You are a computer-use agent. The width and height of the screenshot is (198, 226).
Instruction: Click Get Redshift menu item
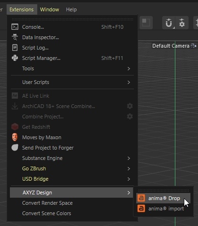point(72,127)
